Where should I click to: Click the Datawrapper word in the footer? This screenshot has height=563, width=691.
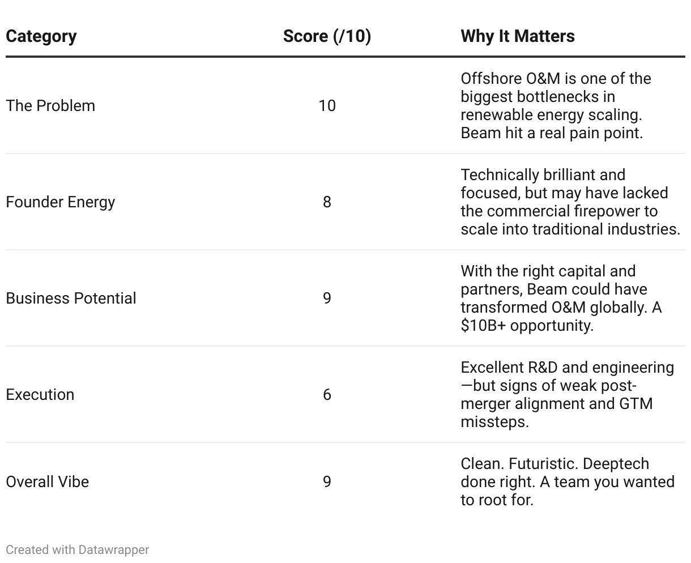pos(114,550)
